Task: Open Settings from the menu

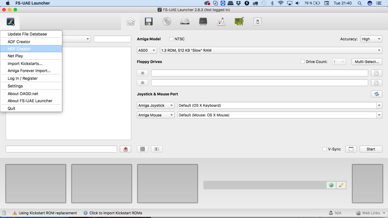Action: click(31, 86)
